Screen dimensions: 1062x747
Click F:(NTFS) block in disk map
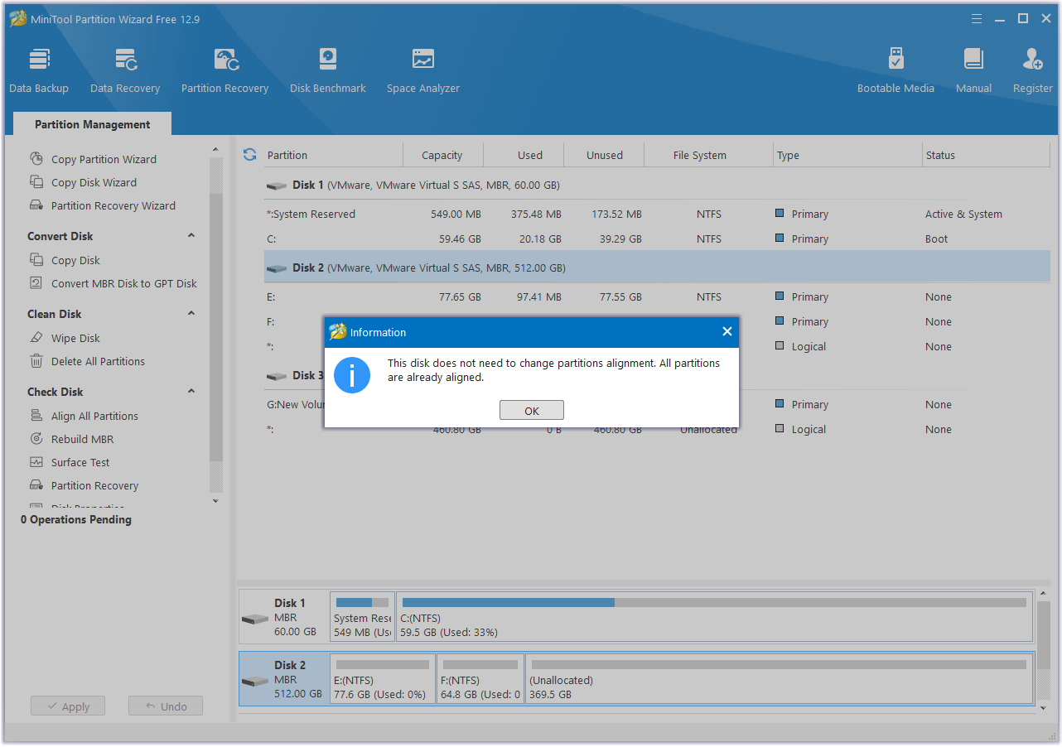[480, 679]
